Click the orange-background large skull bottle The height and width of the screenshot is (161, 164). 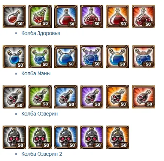(118, 137)
